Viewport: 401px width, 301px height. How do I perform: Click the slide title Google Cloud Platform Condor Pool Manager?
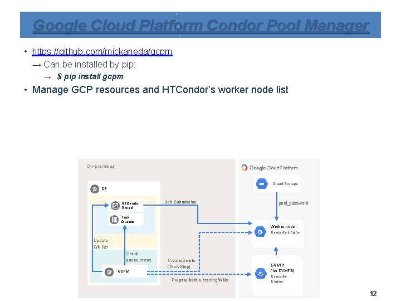click(x=200, y=26)
